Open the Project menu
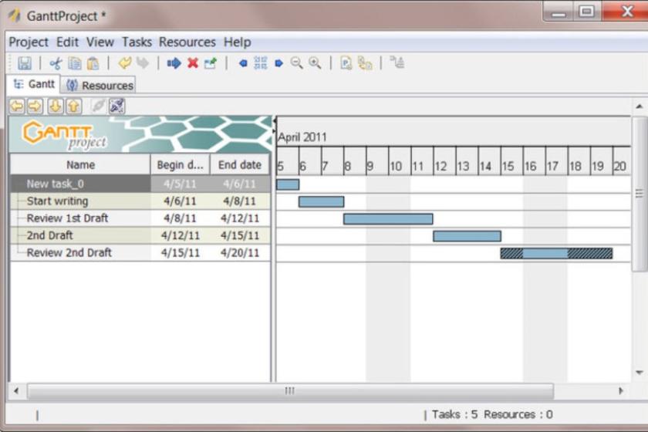 click(29, 42)
